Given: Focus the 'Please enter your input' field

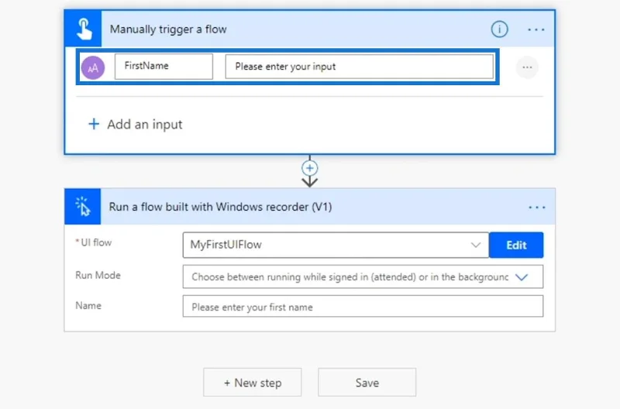Looking at the screenshot, I should 360,67.
